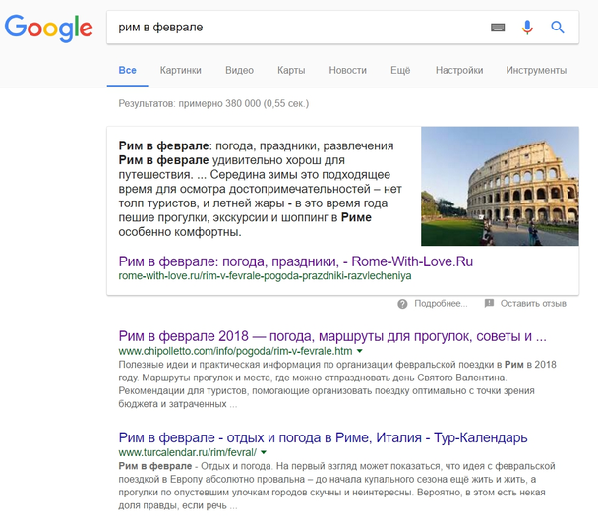The height and width of the screenshot is (523, 598).
Task: Open Инструменты search tools
Action: click(x=536, y=71)
